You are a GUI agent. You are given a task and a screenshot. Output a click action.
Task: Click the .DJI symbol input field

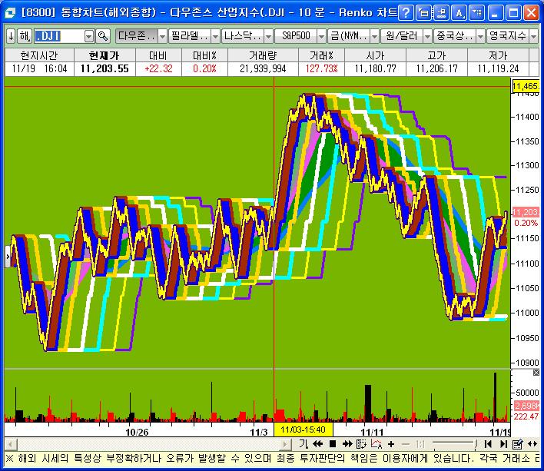point(58,36)
